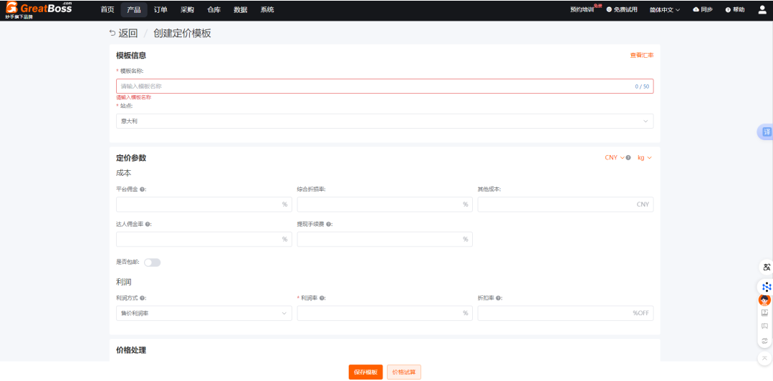The image size is (773, 381).
Task: Click the 查看汇率 link
Action: [641, 55]
